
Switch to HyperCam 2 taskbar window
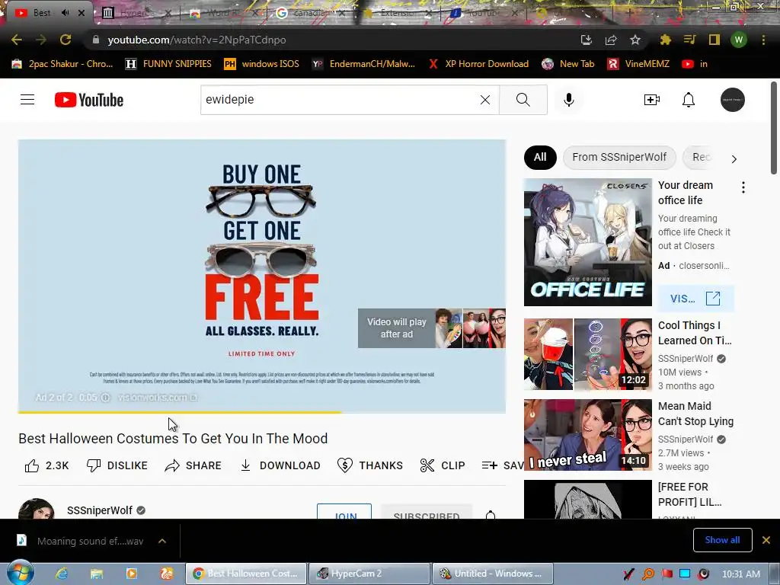click(x=369, y=574)
